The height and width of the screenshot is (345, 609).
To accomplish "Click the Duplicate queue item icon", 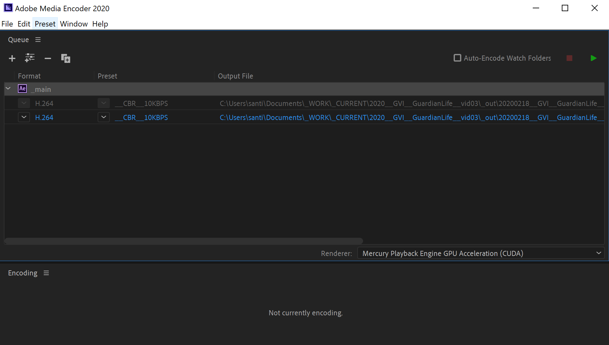I will point(66,58).
